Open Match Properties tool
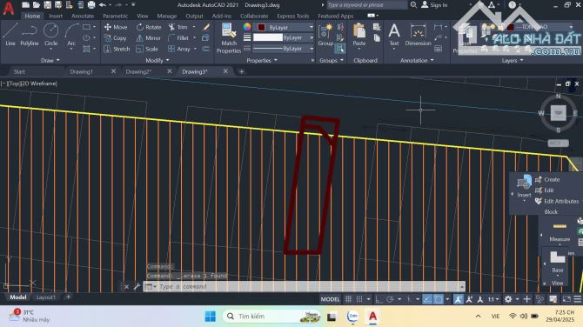Viewport: 583px width, 327px height. point(229,38)
